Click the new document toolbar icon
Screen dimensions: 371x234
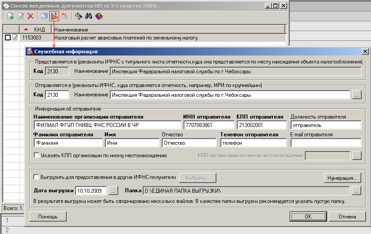(10, 16)
